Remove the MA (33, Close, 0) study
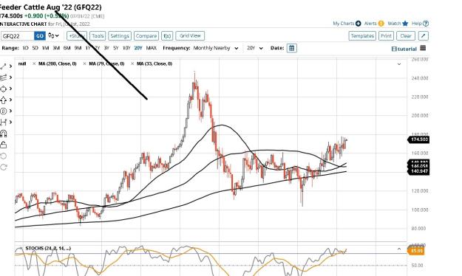The image size is (462, 276). click(132, 63)
